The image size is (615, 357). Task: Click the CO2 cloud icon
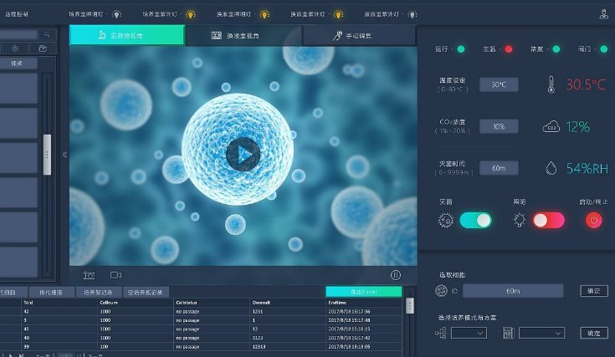tap(551, 127)
